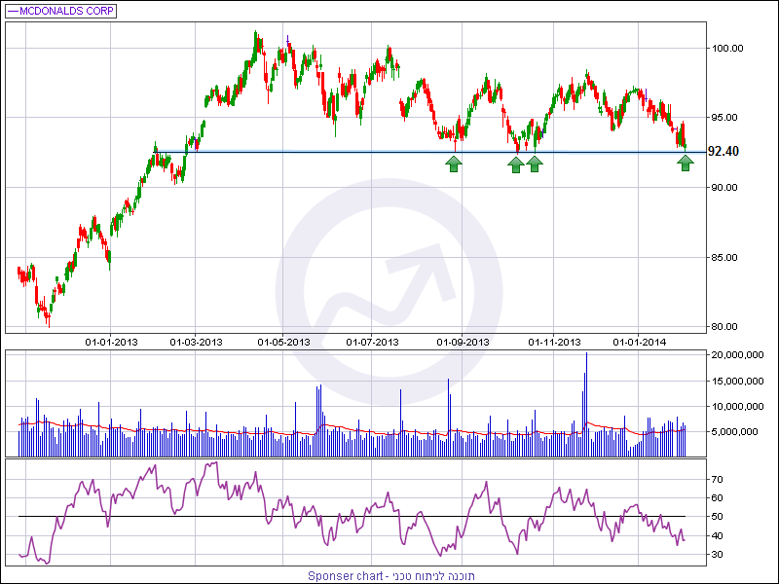This screenshot has height=584, width=779.
Task: Click the green support arrow below the 2014 low
Action: (x=686, y=163)
